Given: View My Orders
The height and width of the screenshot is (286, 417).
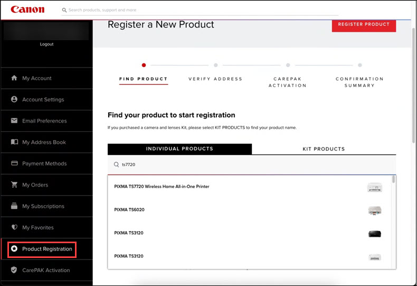Looking at the screenshot, I should tap(47, 184).
